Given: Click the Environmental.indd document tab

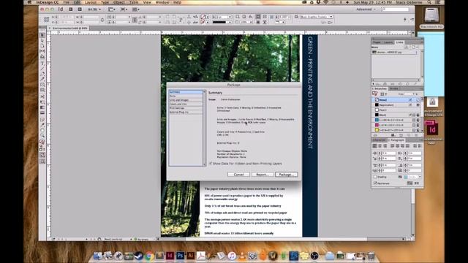Looking at the screenshot, I should click(69, 28).
